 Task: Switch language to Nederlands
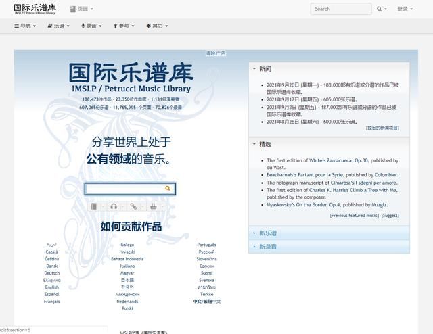pos(127,302)
